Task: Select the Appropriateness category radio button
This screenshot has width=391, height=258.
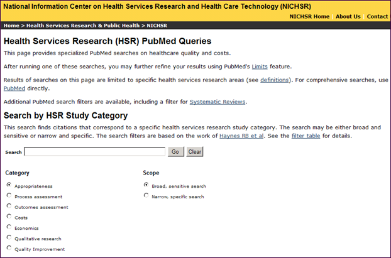Action: click(9, 185)
